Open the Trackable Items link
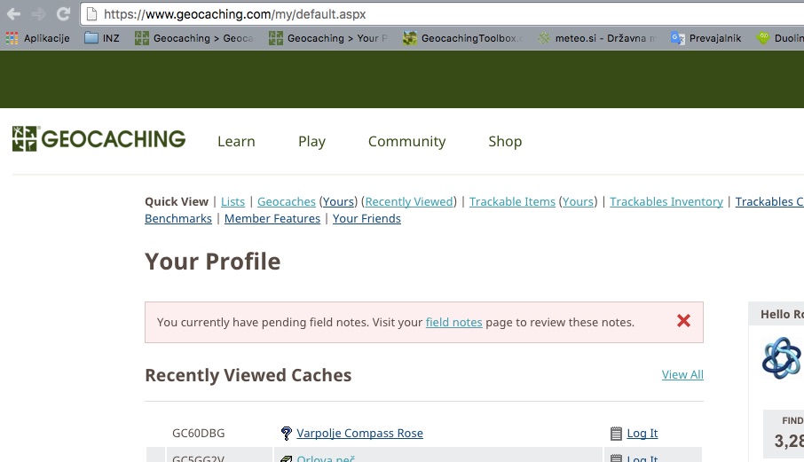804x462 pixels. pyautogui.click(x=512, y=202)
